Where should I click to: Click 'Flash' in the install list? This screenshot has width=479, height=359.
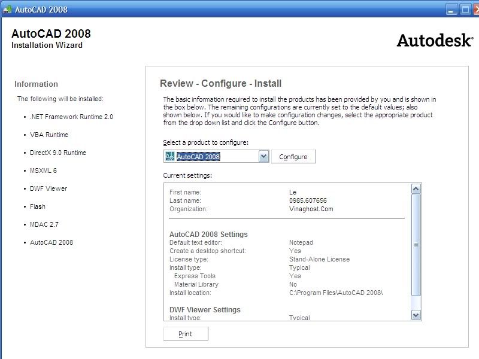(x=38, y=206)
